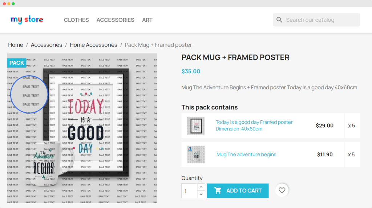Open Today is a good day Framed poster link

[x=254, y=125]
